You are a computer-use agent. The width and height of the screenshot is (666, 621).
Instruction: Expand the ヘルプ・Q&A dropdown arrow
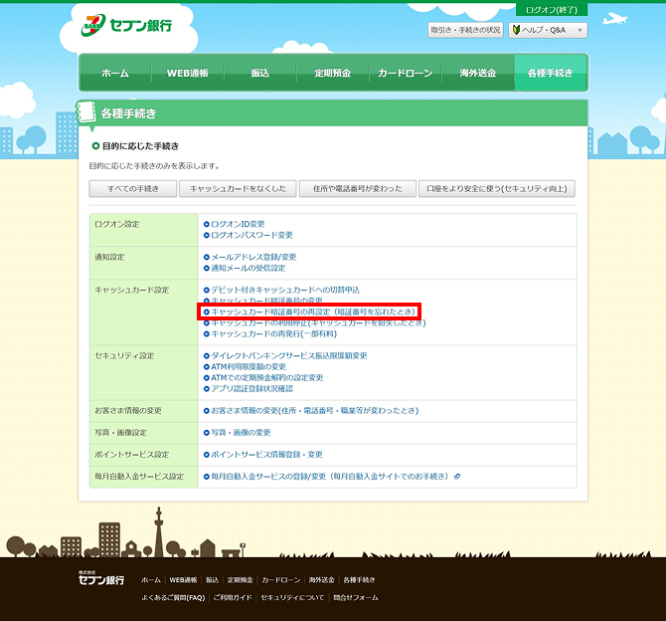coord(579,31)
